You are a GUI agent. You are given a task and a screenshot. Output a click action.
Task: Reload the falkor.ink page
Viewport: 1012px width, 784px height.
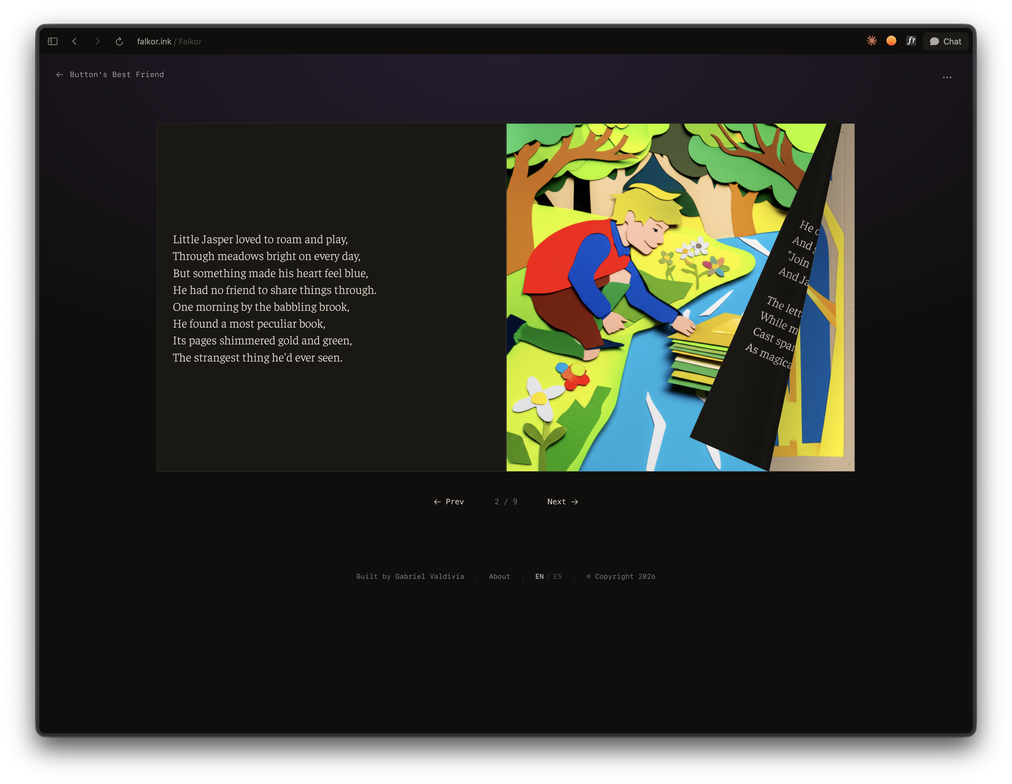pyautogui.click(x=119, y=42)
